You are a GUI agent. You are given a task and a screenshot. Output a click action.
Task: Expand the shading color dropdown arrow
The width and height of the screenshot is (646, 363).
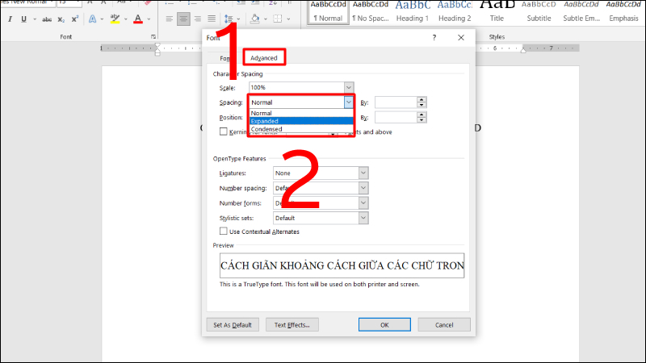266,19
